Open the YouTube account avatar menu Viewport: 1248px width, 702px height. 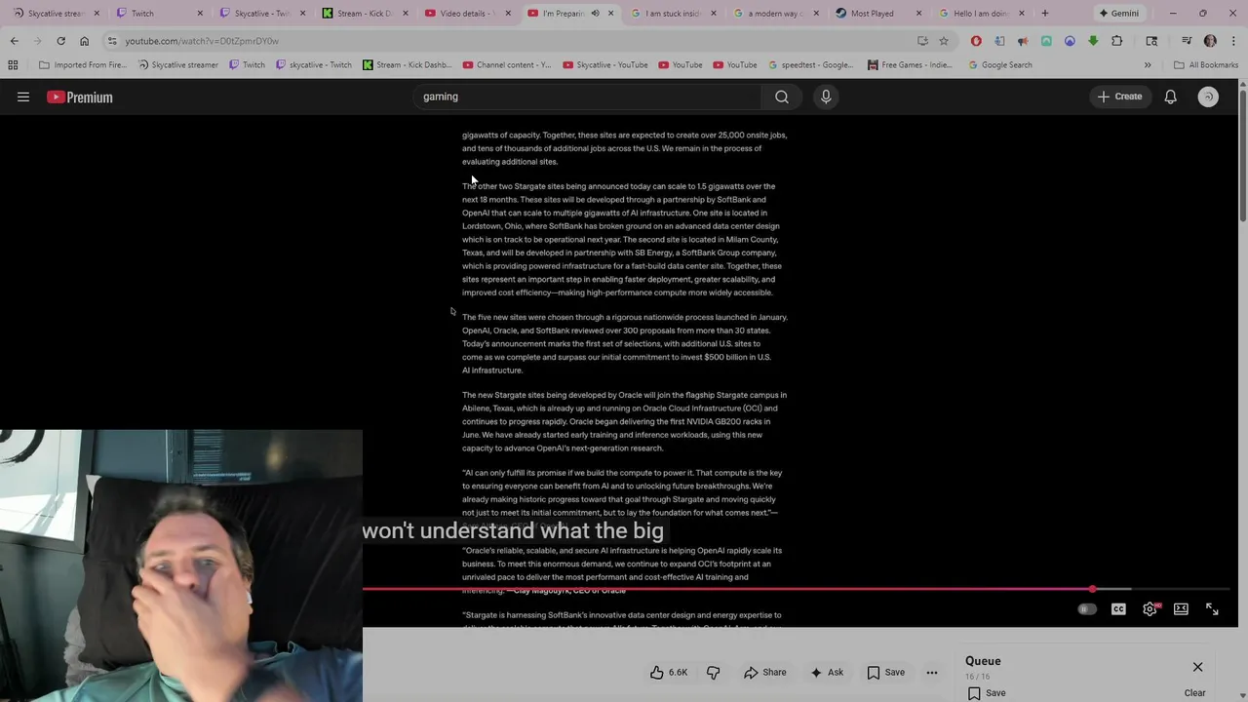tap(1208, 97)
